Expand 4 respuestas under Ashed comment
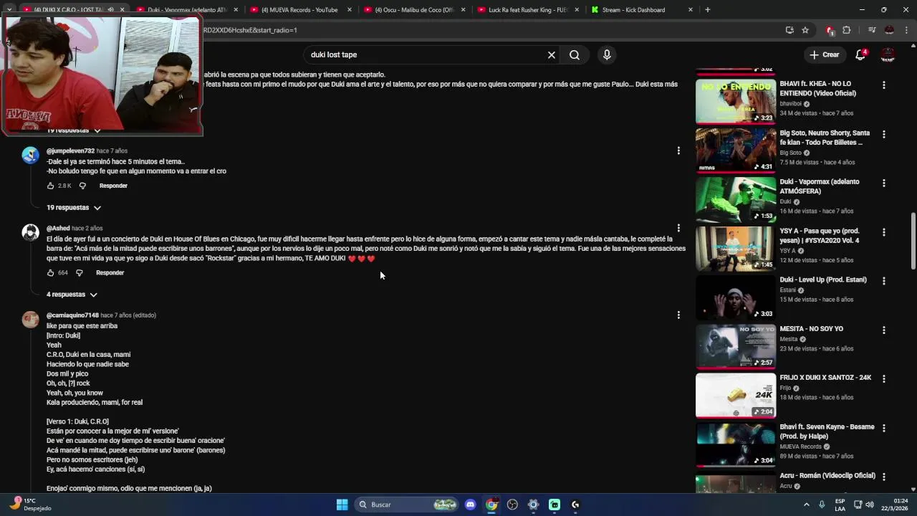Viewport: 917px width, 516px height. click(x=72, y=295)
